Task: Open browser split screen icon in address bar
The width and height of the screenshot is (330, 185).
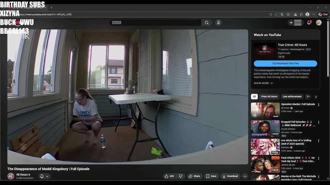Action: 271,14
